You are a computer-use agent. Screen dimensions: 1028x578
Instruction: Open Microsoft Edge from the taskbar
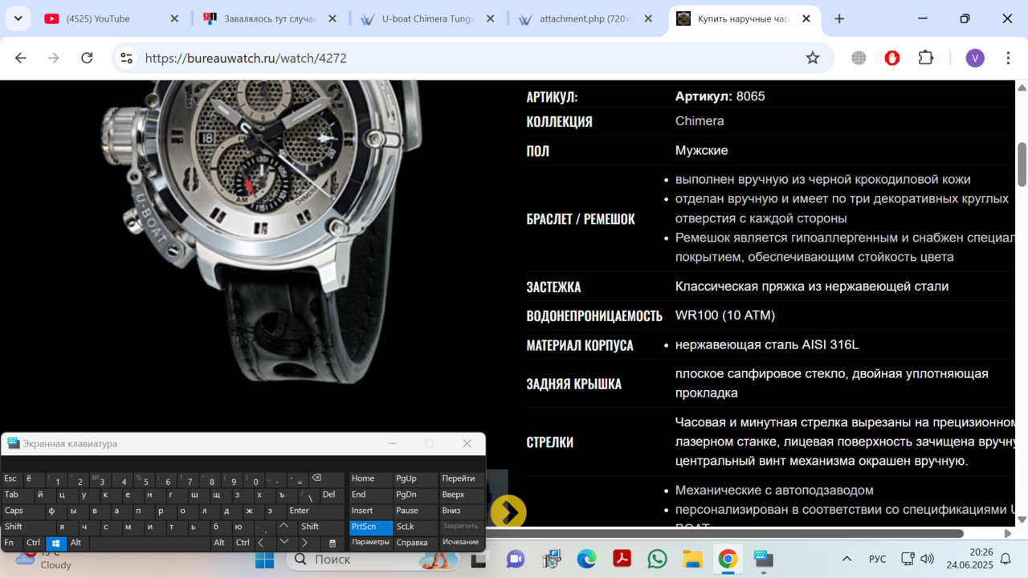[x=586, y=559]
